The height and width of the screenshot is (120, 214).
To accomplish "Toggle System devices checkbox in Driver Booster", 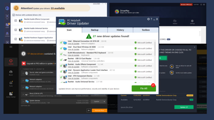I will (23, 101).
